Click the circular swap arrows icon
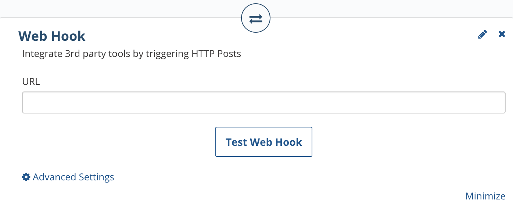 click(x=256, y=19)
